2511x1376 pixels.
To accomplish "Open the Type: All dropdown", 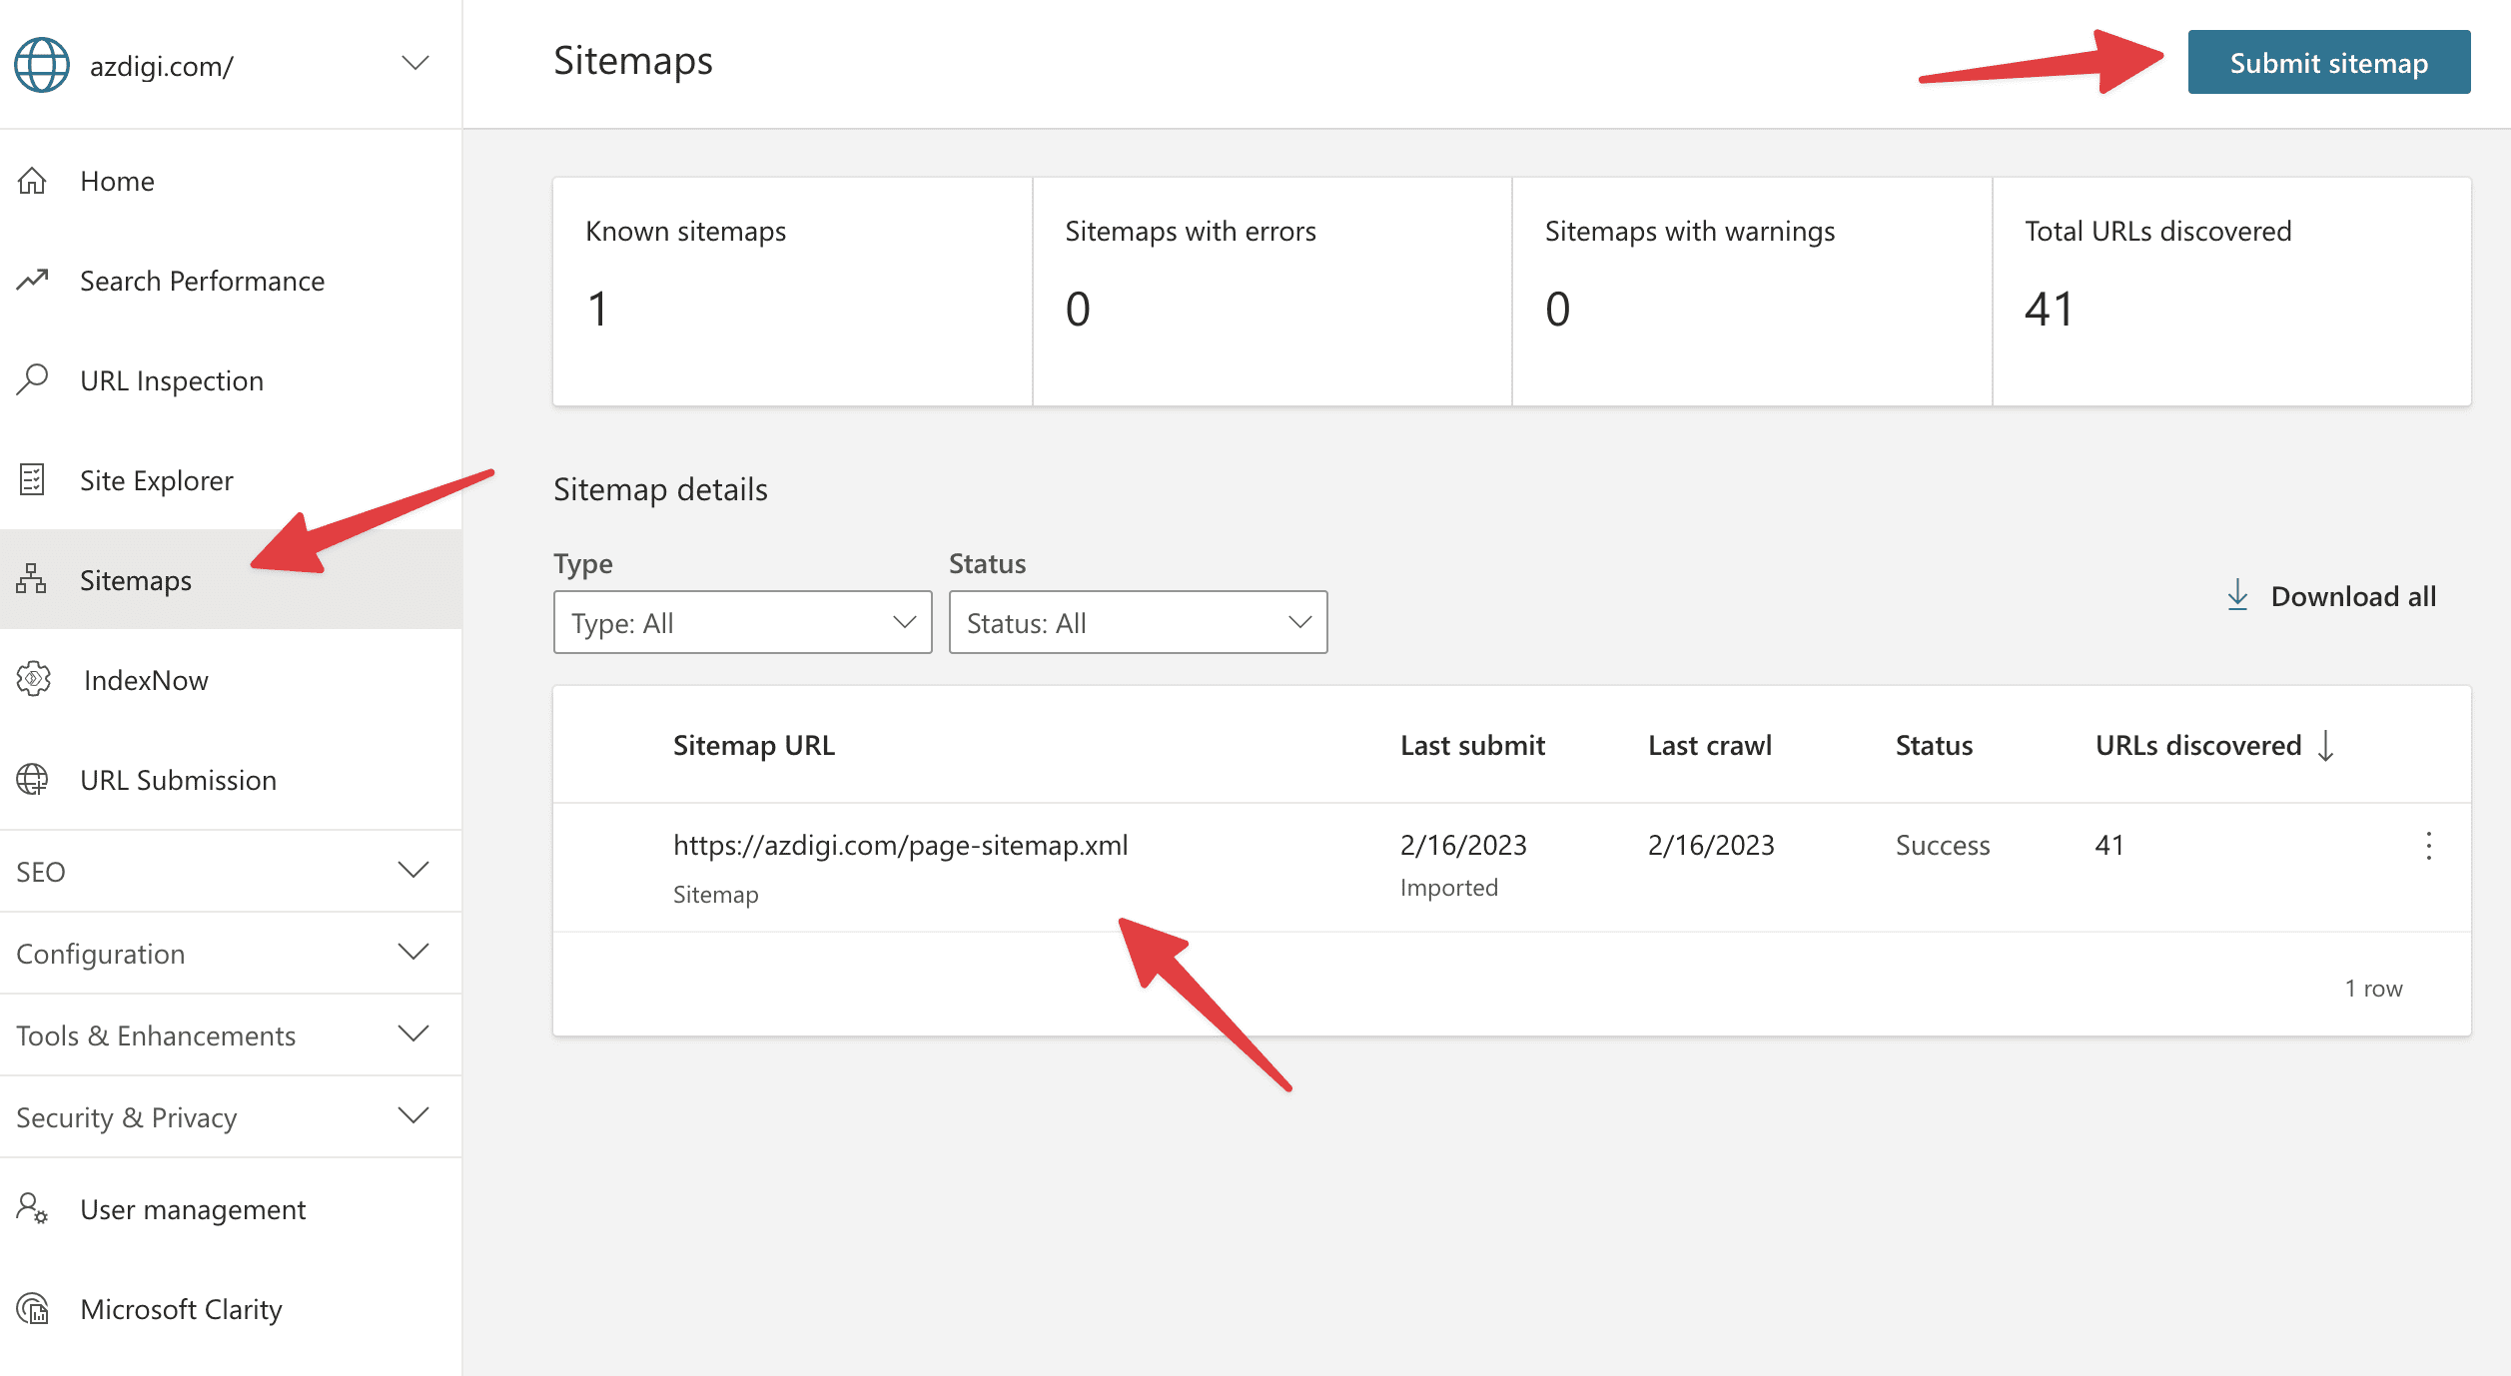I will point(742,622).
